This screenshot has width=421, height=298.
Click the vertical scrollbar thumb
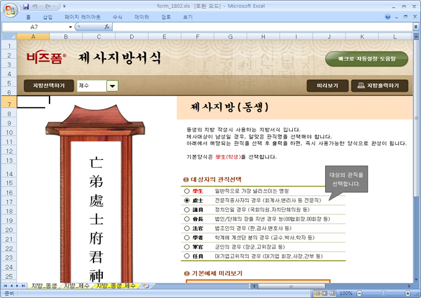point(416,118)
